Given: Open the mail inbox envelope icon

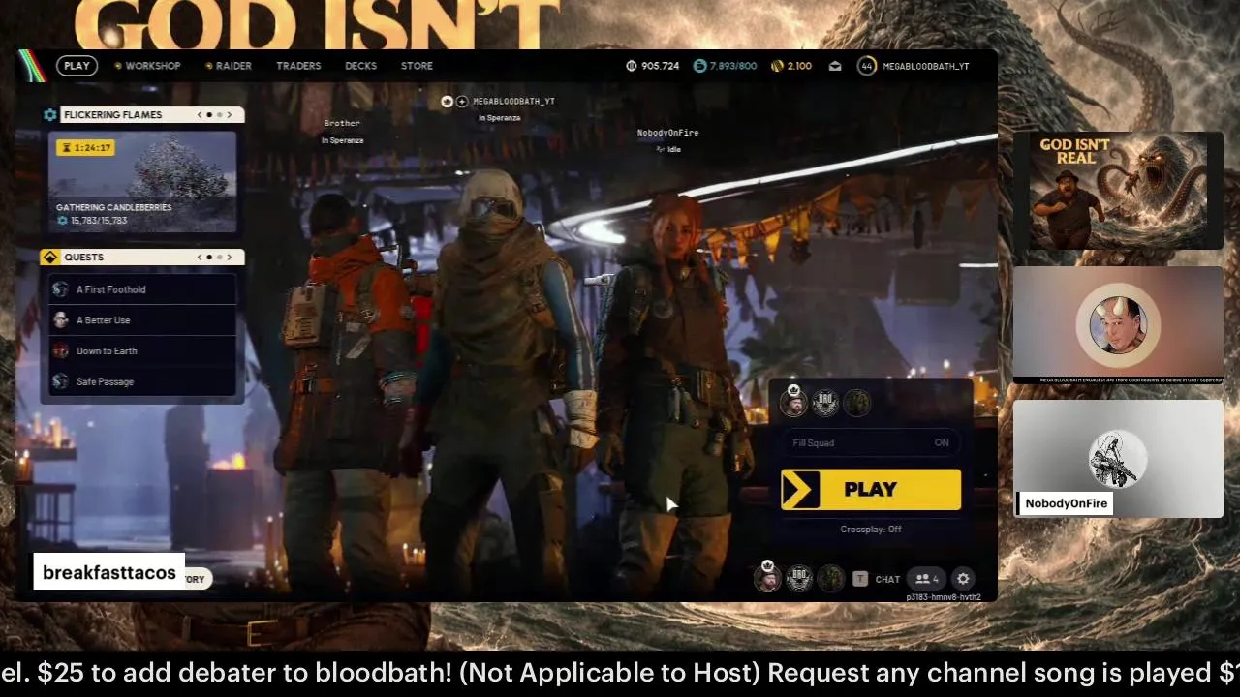Looking at the screenshot, I should pyautogui.click(x=835, y=66).
